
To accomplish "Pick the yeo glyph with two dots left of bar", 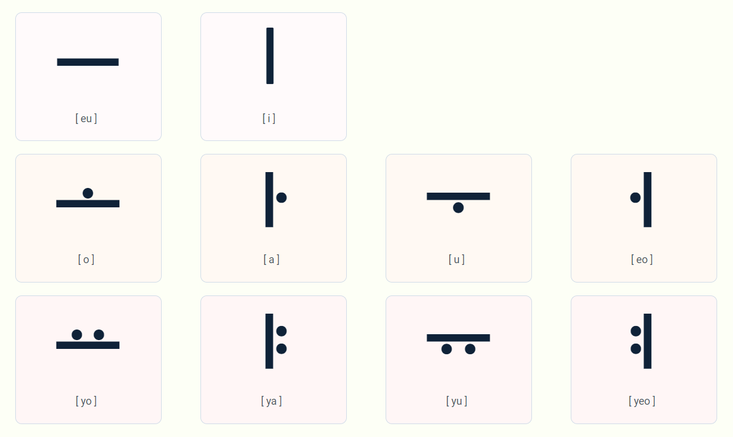I will [x=641, y=341].
